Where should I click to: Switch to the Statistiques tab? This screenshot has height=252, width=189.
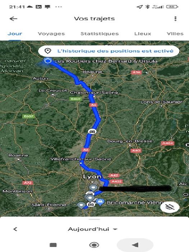[x=100, y=34]
